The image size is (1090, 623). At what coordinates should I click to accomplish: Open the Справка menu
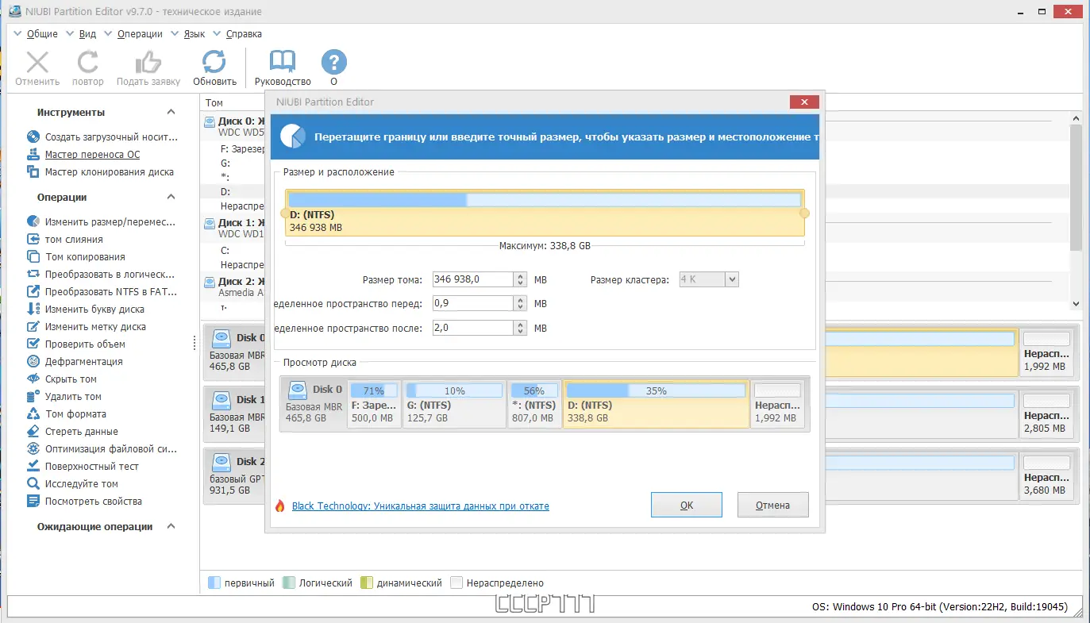click(242, 33)
